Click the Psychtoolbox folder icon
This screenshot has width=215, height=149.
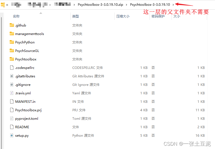(x=12, y=59)
